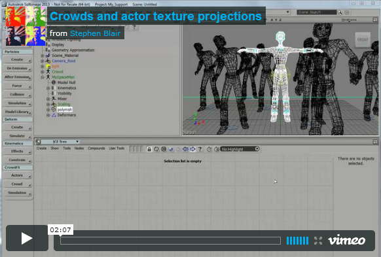Viewport: 381px width, 257px height.
Task: Open the Compounds menu in the ICE Tree
Action: coord(96,148)
